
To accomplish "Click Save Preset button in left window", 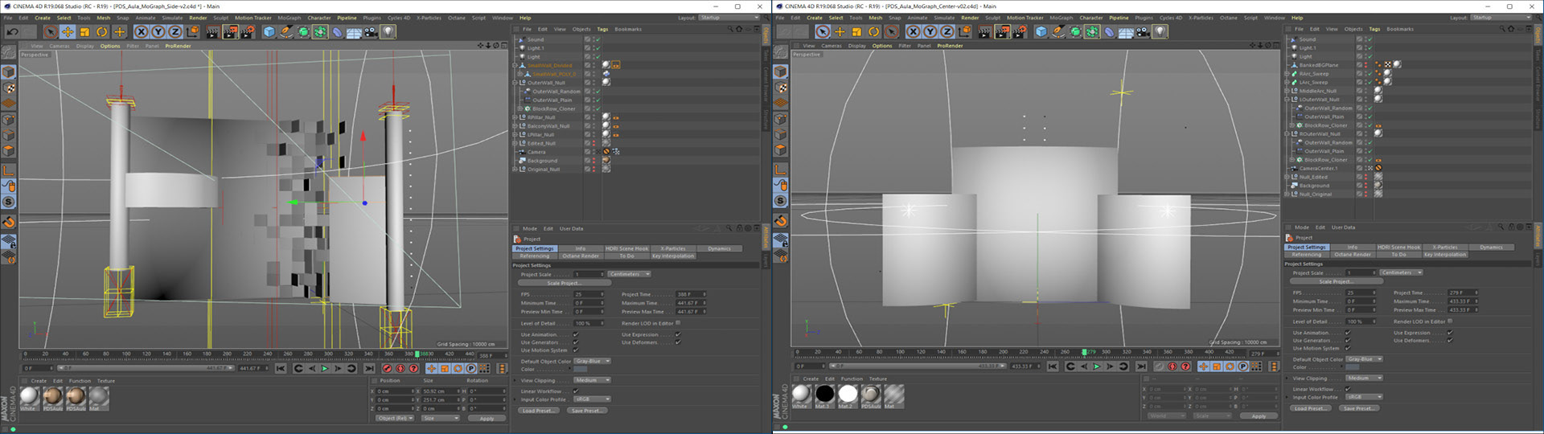I will [586, 411].
